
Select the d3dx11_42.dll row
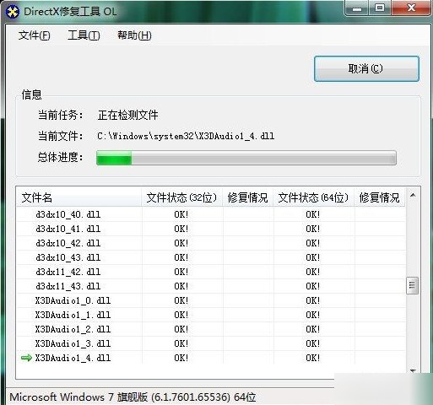[x=211, y=272]
